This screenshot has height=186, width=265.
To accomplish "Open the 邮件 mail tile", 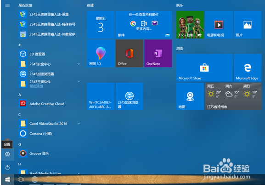I will [144, 25].
